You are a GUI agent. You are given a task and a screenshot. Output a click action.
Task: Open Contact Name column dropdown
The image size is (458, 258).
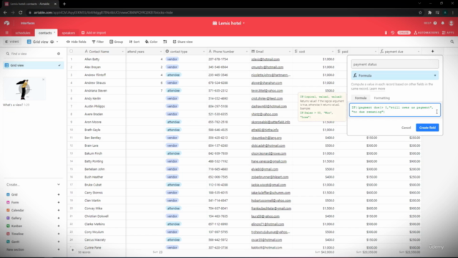click(x=122, y=52)
